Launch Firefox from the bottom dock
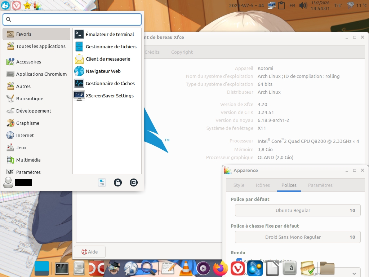 tap(221, 268)
